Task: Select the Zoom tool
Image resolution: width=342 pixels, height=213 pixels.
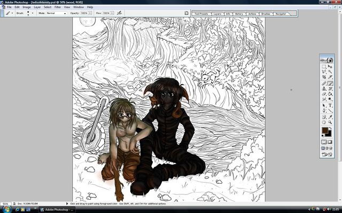Action: [330, 122]
